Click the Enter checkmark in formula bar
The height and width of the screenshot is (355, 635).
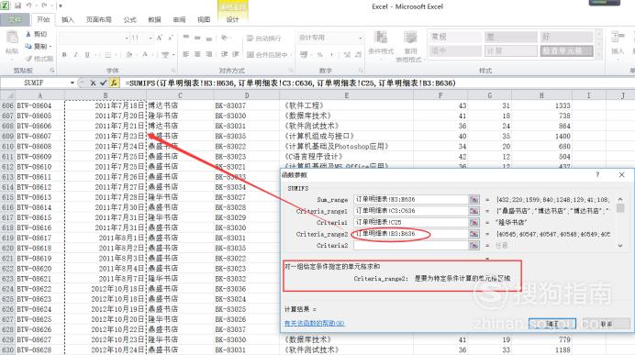click(x=104, y=83)
